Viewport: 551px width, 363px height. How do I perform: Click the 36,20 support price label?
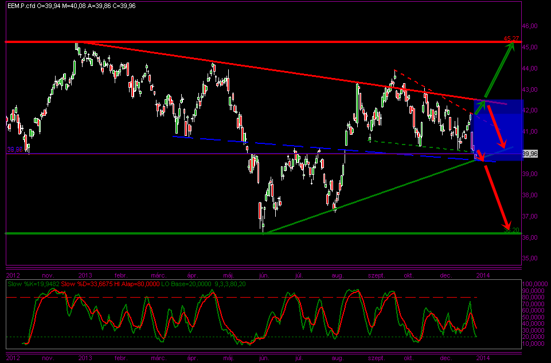click(x=511, y=230)
